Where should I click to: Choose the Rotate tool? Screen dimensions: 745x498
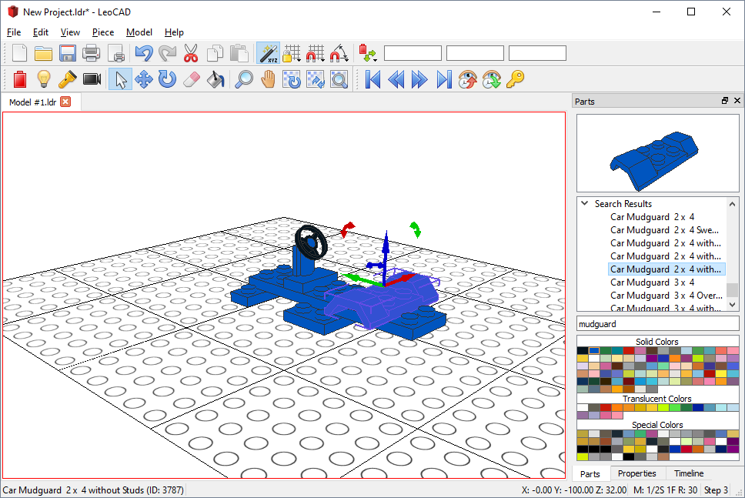click(x=167, y=79)
